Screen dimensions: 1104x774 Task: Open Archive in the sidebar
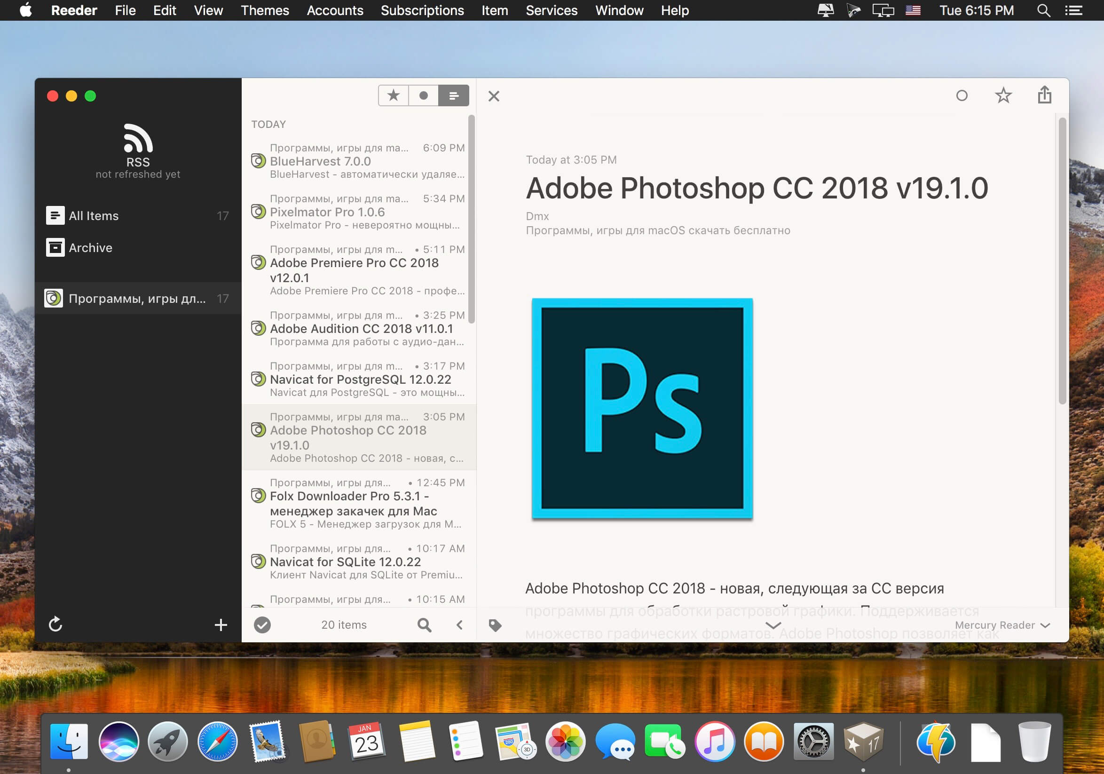coord(138,248)
